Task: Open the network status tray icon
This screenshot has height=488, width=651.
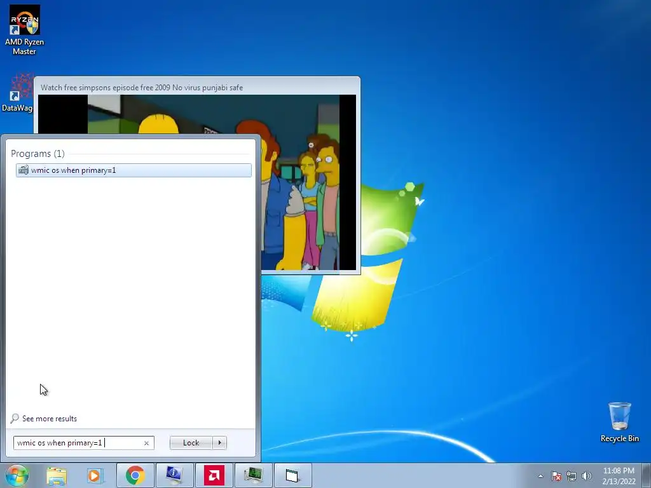Action: tap(572, 476)
